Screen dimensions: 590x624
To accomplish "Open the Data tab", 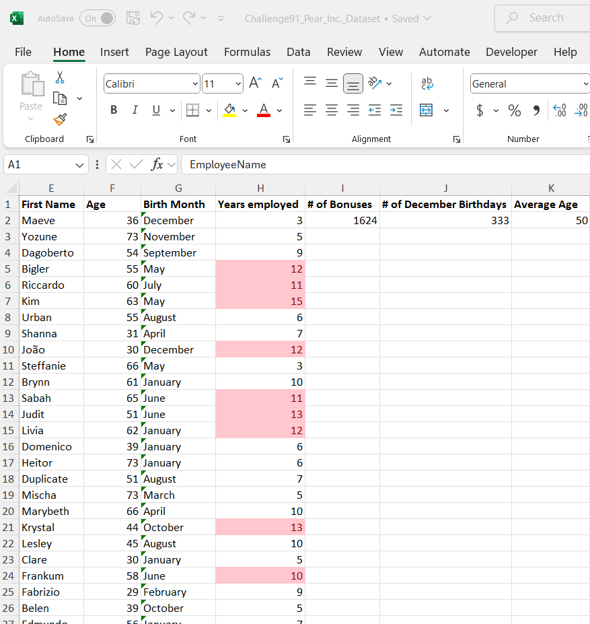I will click(299, 52).
